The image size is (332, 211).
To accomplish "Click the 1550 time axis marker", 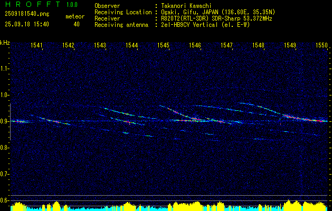I will pos(321,45).
